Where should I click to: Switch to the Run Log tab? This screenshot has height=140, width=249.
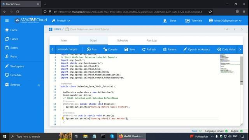tap(151, 40)
